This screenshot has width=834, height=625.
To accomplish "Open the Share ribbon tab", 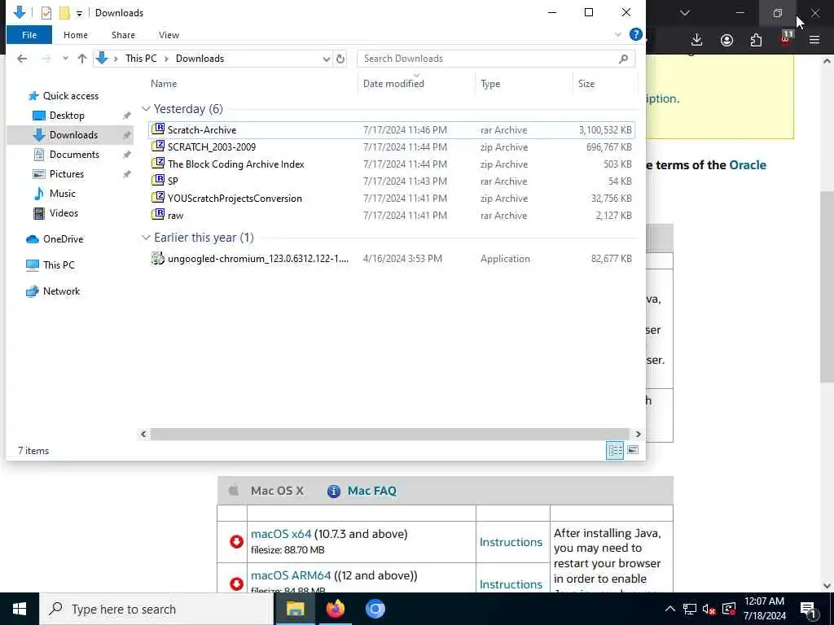I will coord(123,35).
